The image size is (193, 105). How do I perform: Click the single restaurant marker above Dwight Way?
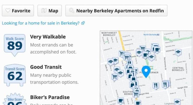click(156, 86)
